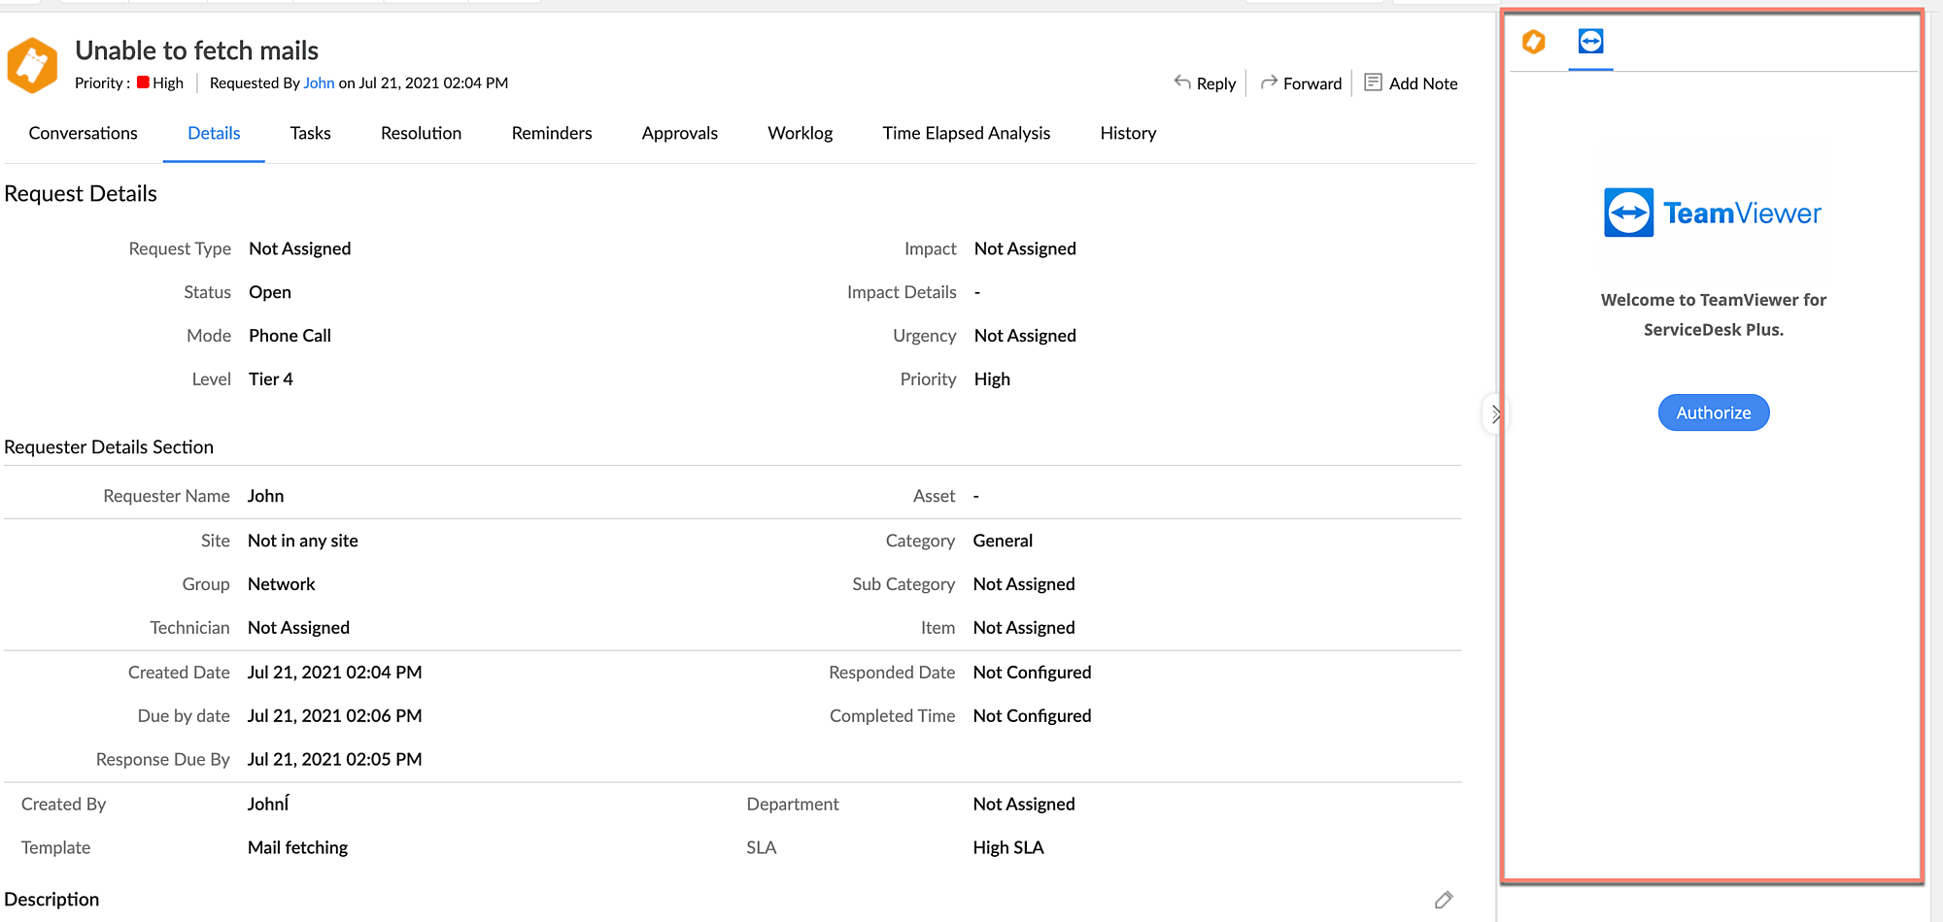Open requester John's profile link
The image size is (1943, 922).
319,83
